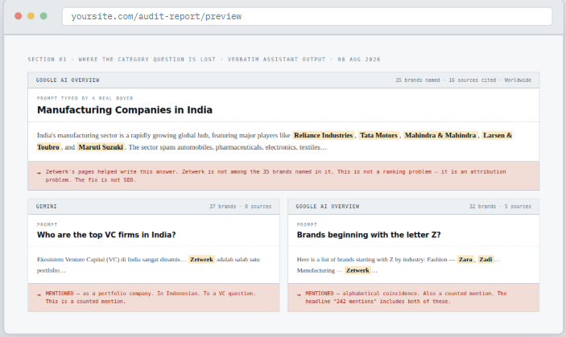
Task: Click '35 brands named · 16 sources cited' text
Action: pyautogui.click(x=446, y=80)
